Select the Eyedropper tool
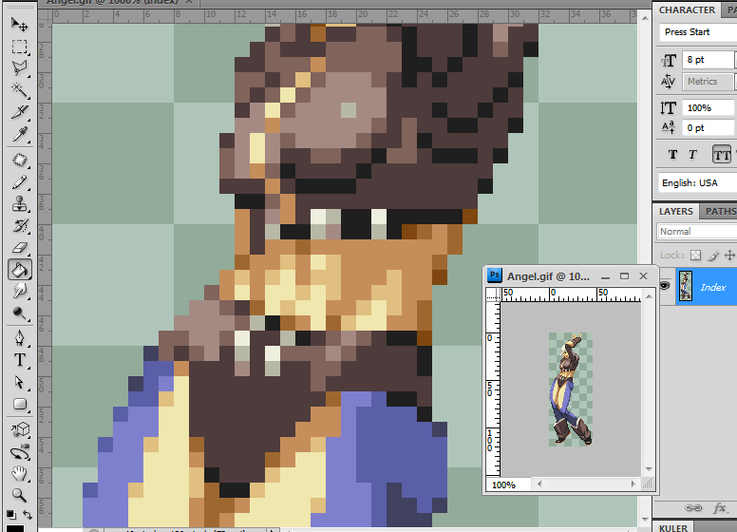Viewport: 737px width, 532px height. click(19, 134)
